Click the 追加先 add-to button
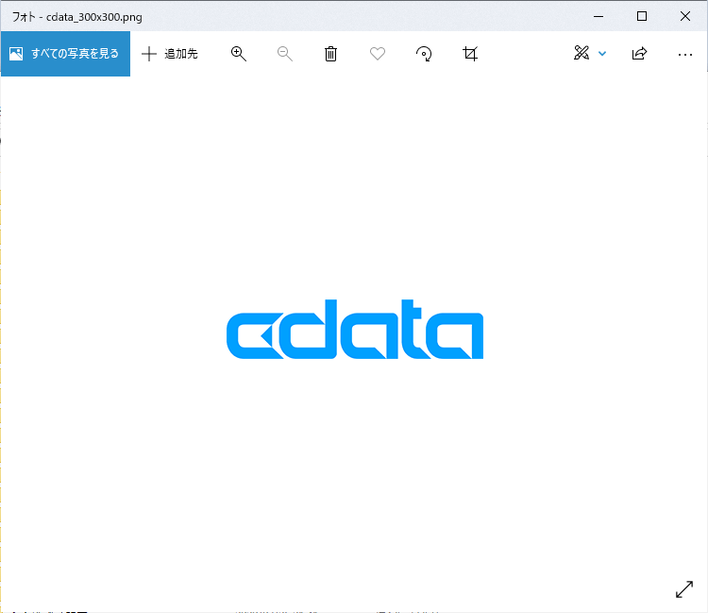708x613 pixels. coord(170,54)
